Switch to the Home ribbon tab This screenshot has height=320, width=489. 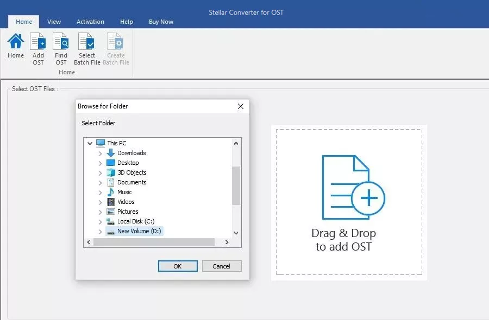[24, 22]
